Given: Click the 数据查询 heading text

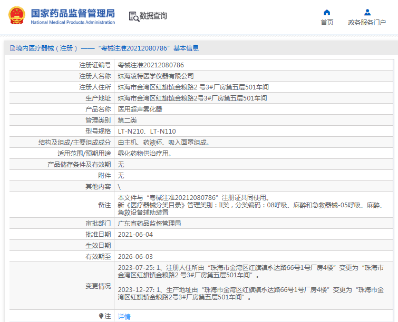Looking at the screenshot, I should 153,16.
